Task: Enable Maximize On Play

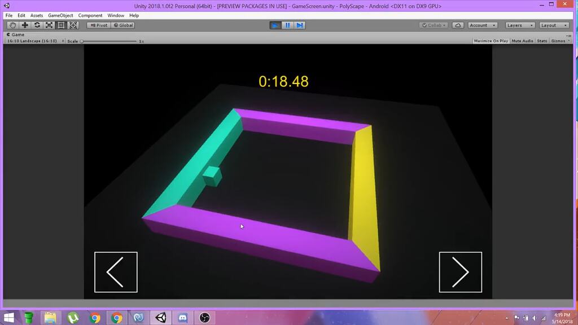Action: pos(492,41)
